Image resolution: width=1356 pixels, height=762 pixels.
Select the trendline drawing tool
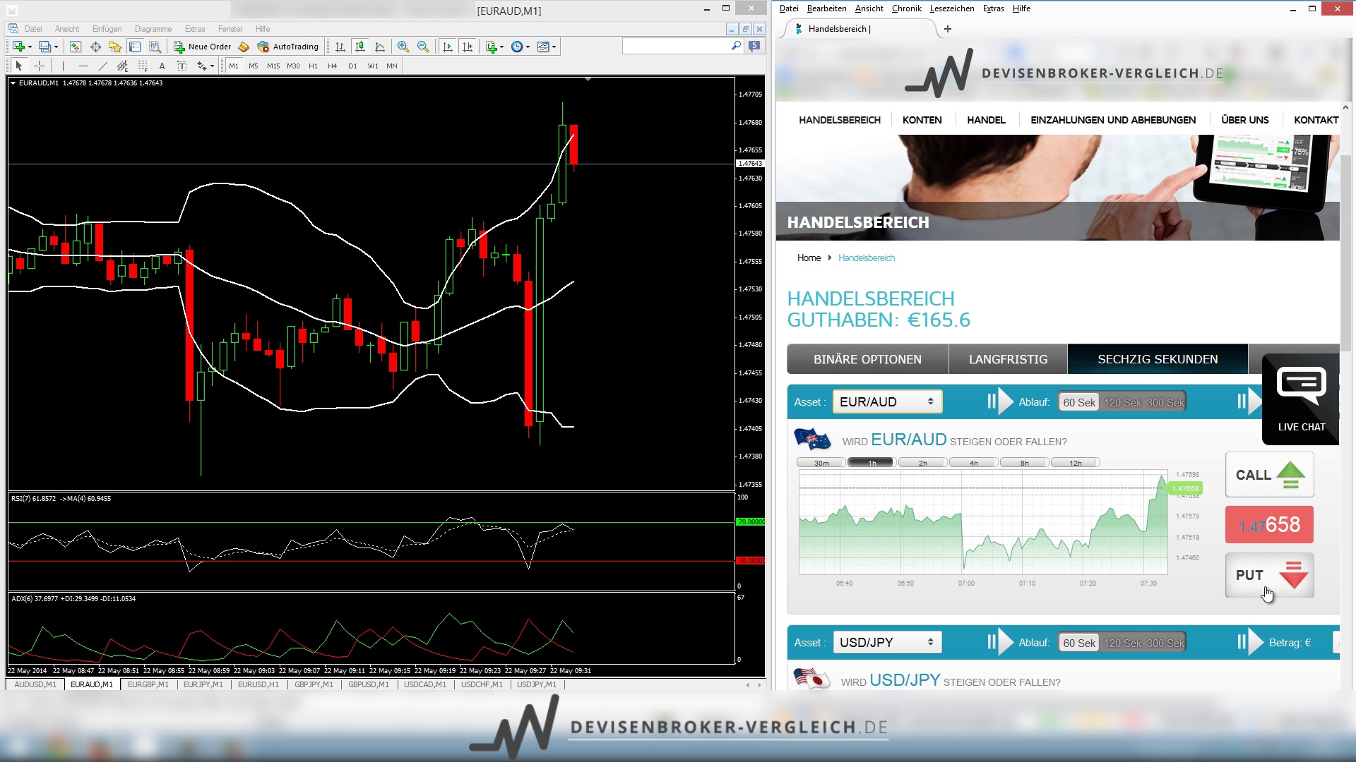[102, 66]
